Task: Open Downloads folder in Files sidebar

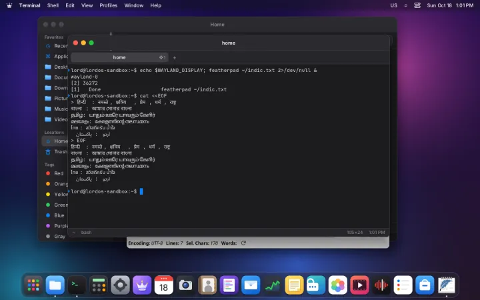Action: coord(55,88)
